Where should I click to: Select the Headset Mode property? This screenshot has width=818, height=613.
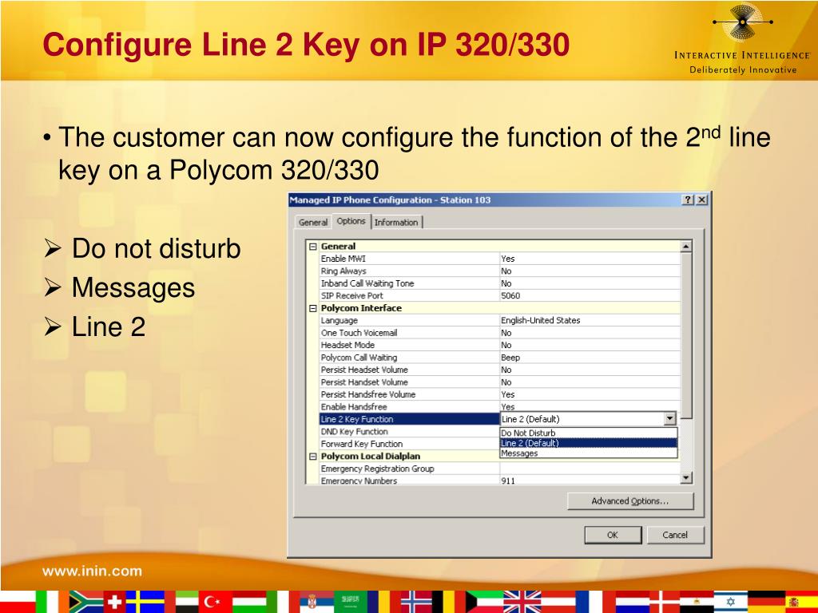500,345
